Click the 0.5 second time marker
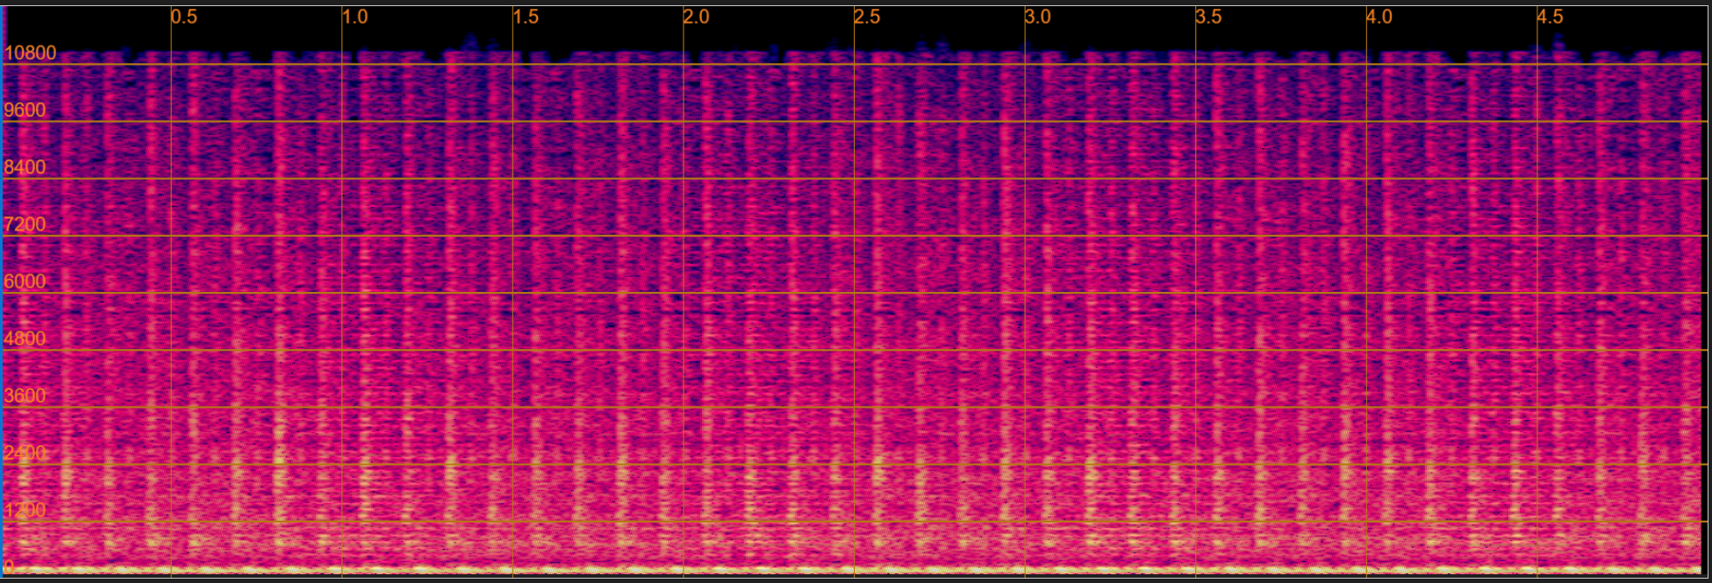This screenshot has height=583, width=1712. tap(184, 18)
